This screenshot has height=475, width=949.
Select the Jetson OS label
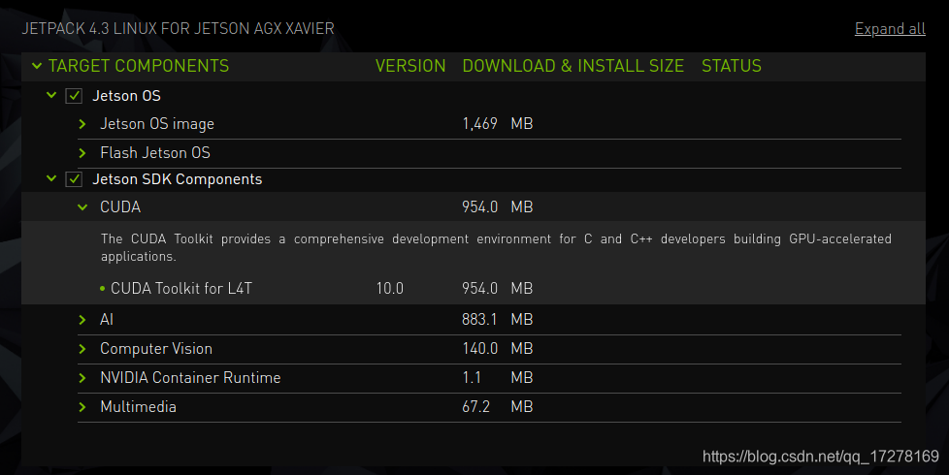point(126,95)
